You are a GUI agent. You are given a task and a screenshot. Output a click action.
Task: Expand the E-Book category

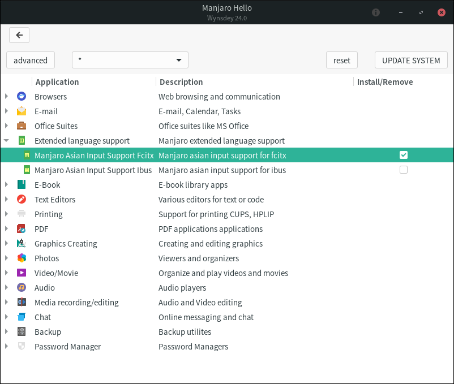[x=6, y=184]
